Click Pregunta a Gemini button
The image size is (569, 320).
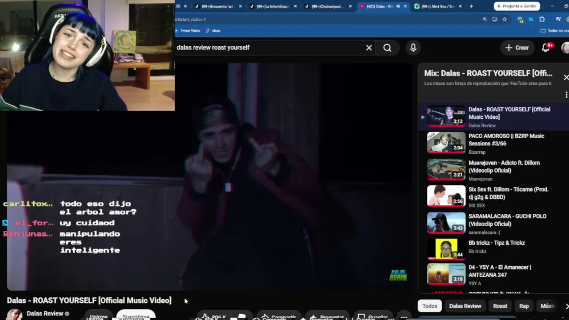(x=518, y=6)
